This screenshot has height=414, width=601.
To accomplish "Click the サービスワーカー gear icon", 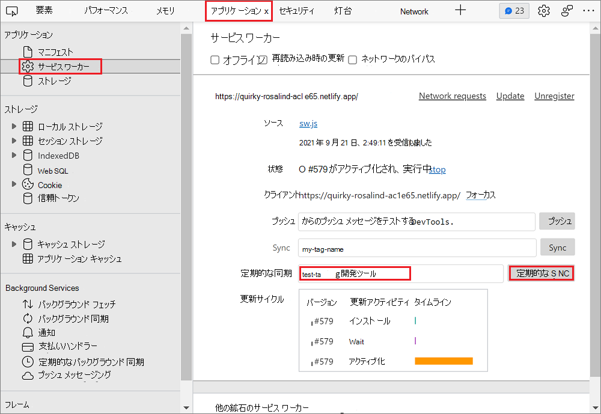I will (x=28, y=66).
